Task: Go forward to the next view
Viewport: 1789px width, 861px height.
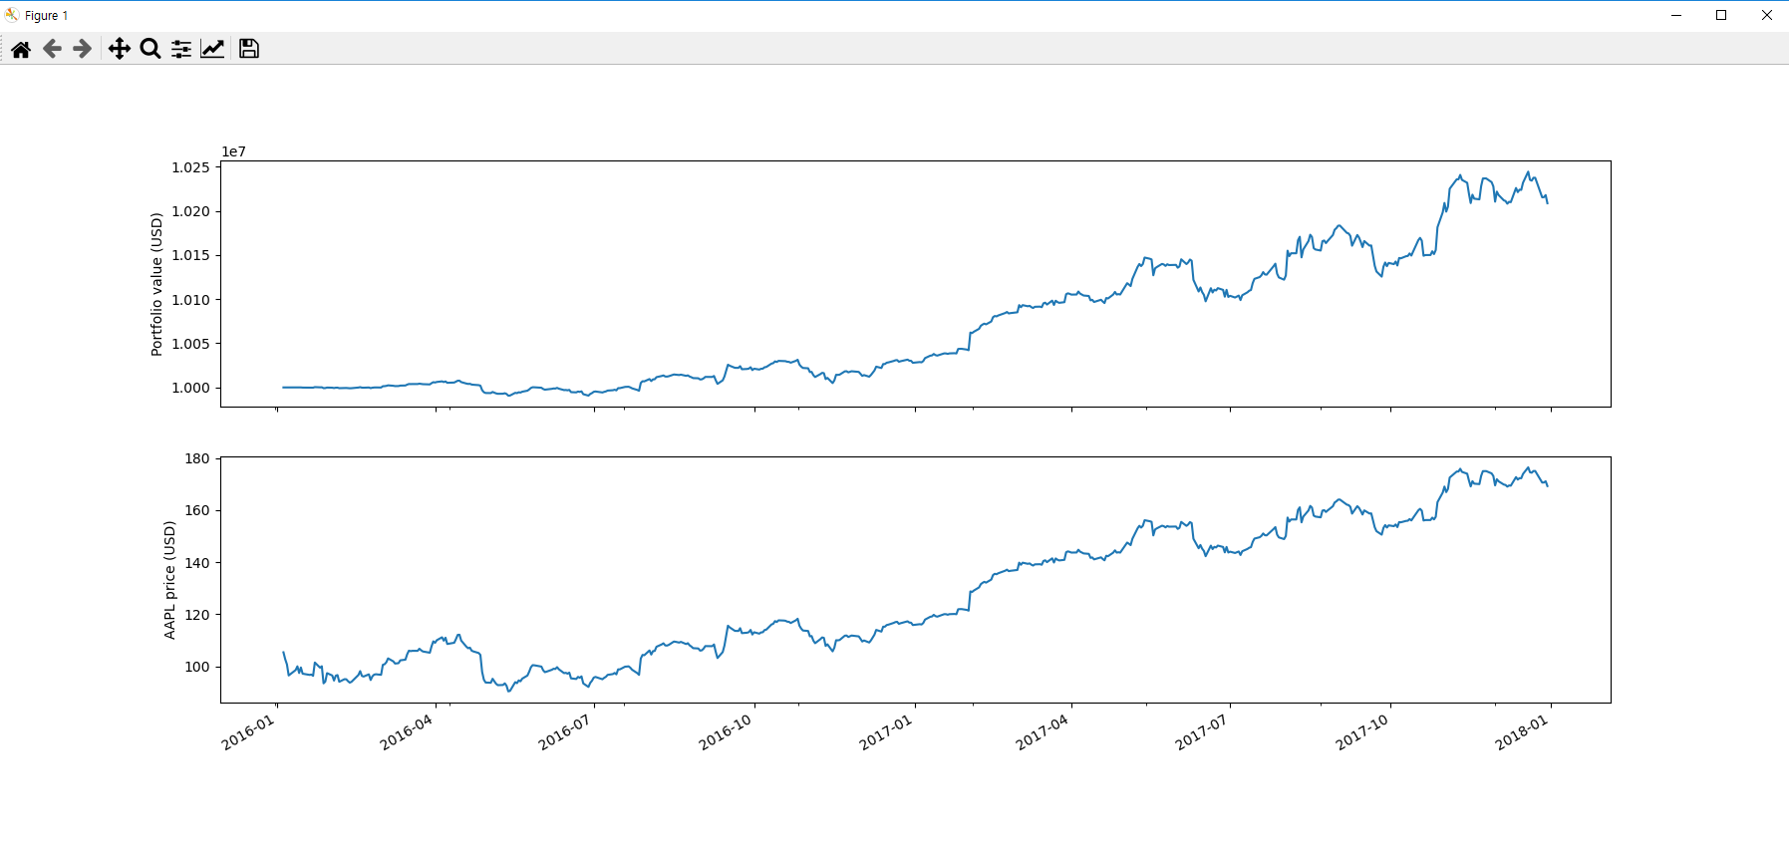Action: (83, 49)
